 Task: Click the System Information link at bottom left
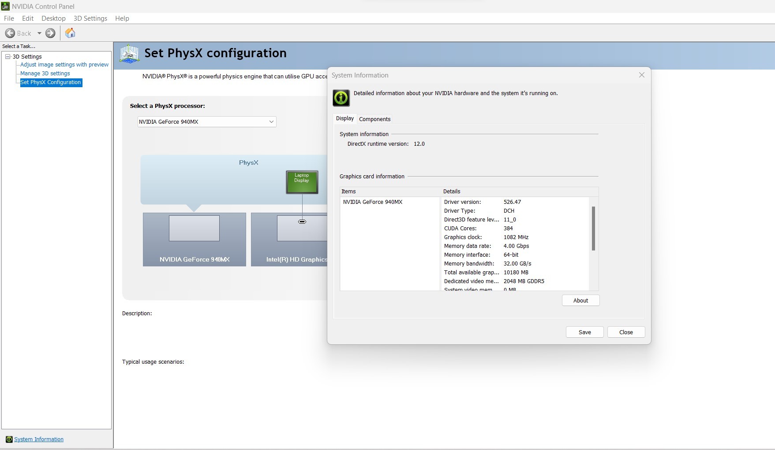point(39,439)
